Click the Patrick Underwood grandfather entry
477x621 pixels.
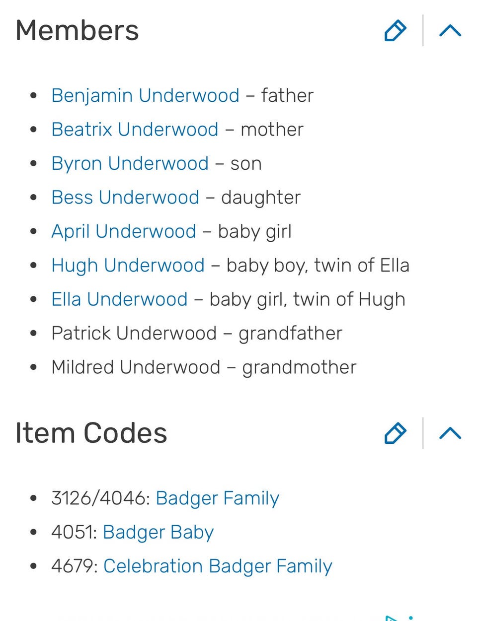(197, 334)
